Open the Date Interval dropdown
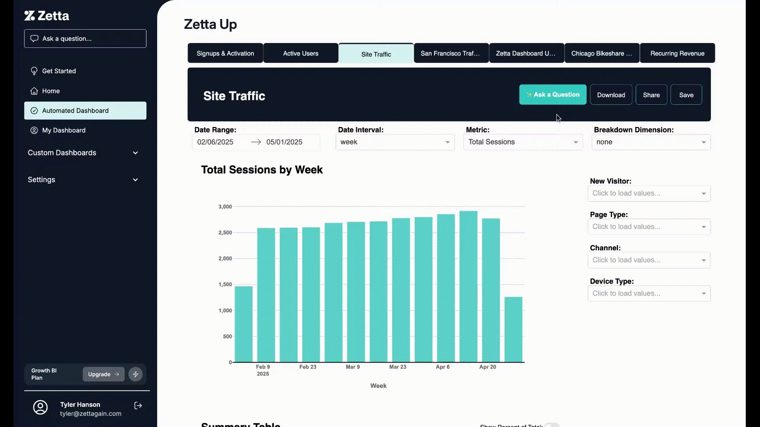The height and width of the screenshot is (427, 760). click(x=395, y=142)
